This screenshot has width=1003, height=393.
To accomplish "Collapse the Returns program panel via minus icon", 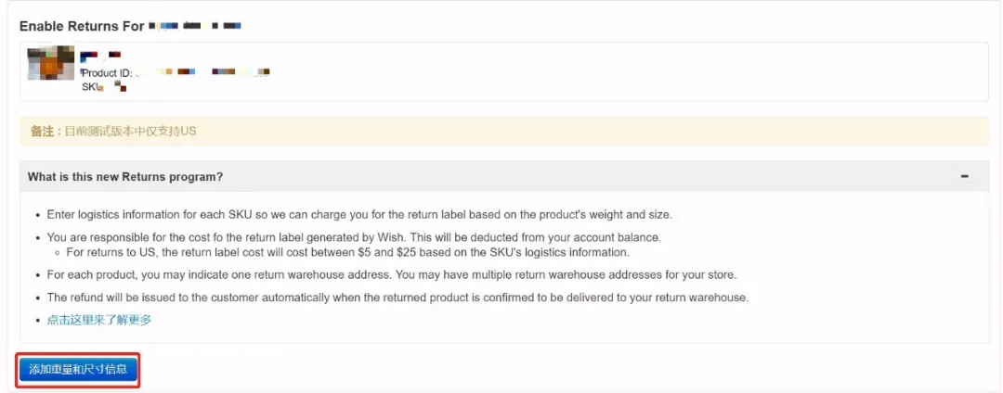I will (965, 176).
